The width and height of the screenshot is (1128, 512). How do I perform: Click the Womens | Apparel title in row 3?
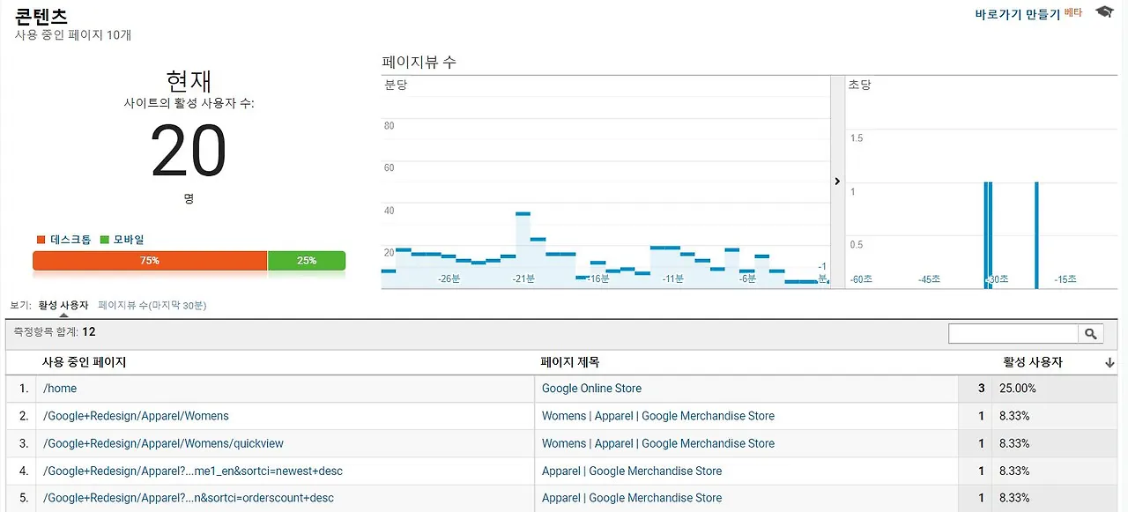658,443
